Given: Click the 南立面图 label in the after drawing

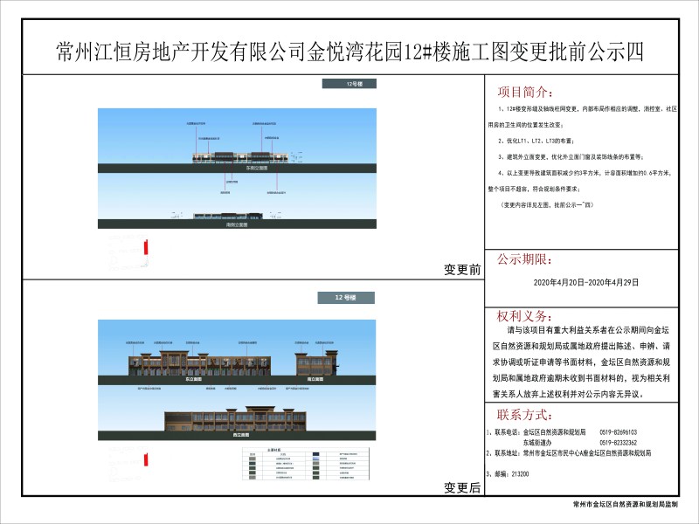Looking at the screenshot, I should (315, 380).
